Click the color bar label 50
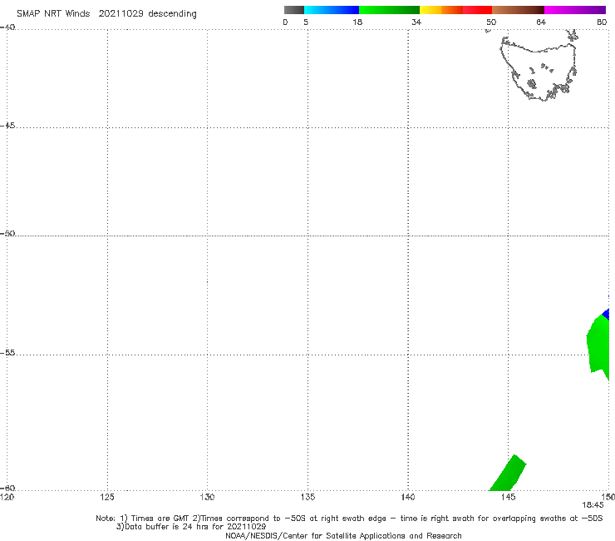Screen dimensions: 615x541 pos(491,22)
